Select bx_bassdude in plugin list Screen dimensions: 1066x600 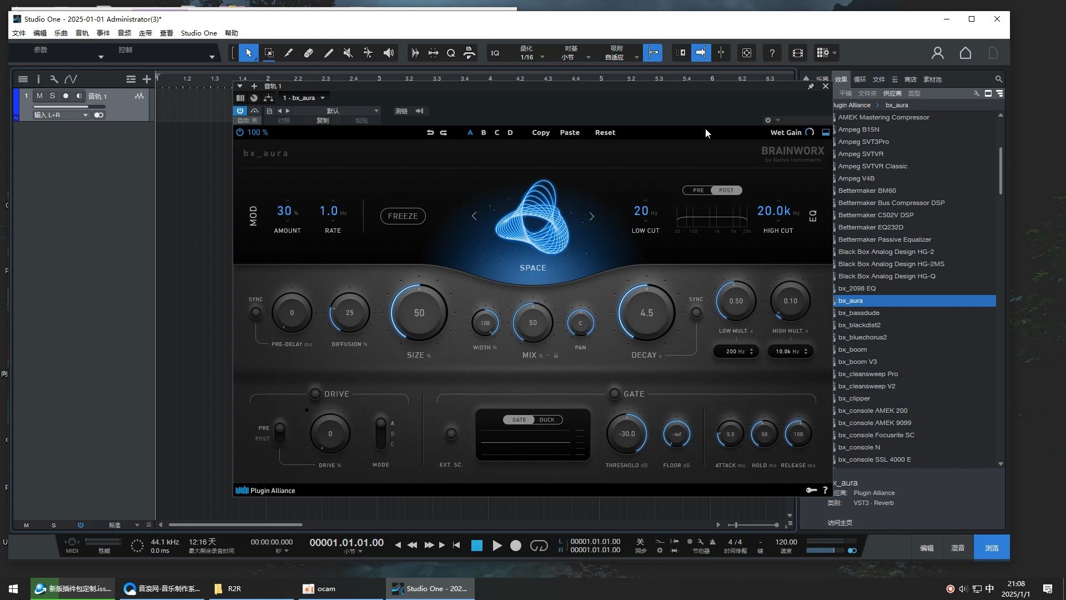tap(858, 313)
